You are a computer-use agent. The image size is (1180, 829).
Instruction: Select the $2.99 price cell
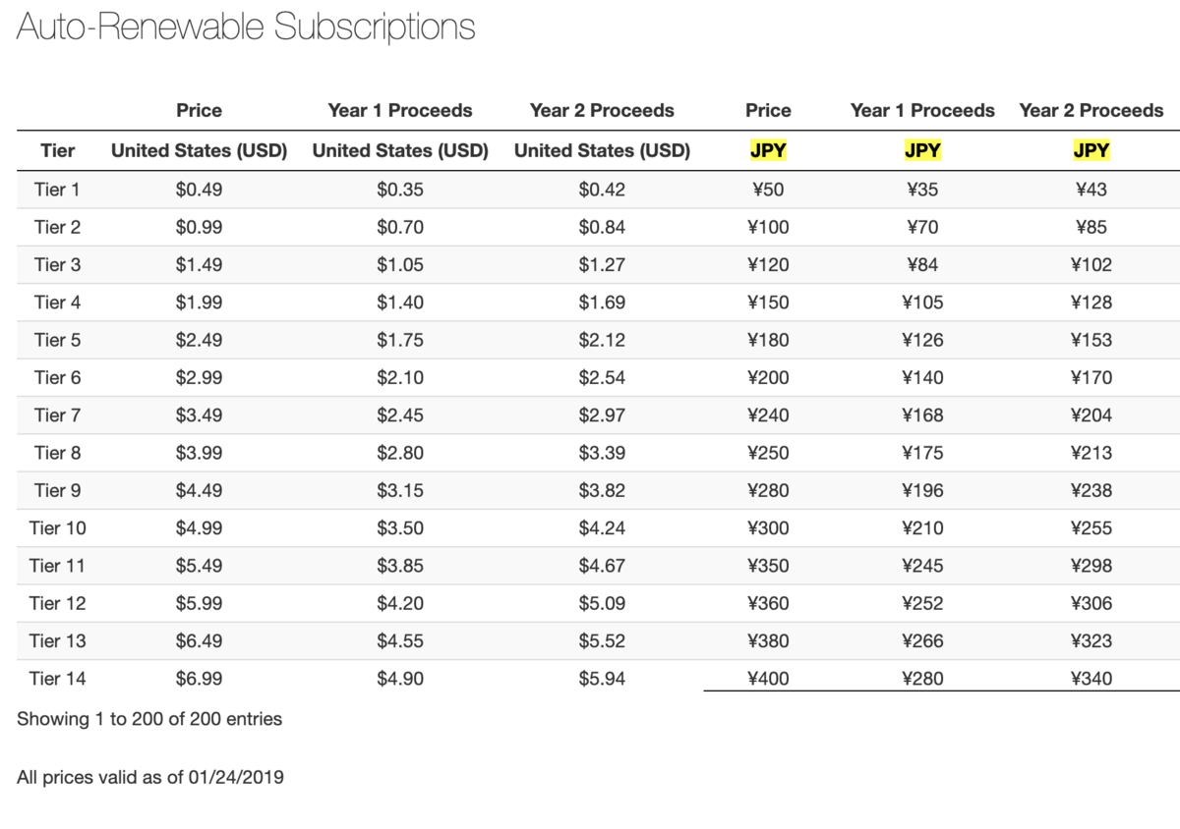(199, 378)
